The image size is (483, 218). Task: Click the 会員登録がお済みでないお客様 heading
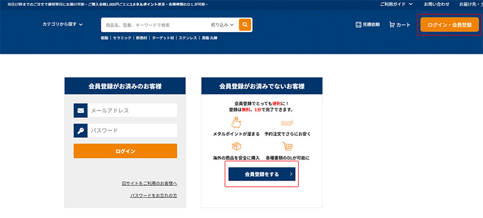pos(262,86)
